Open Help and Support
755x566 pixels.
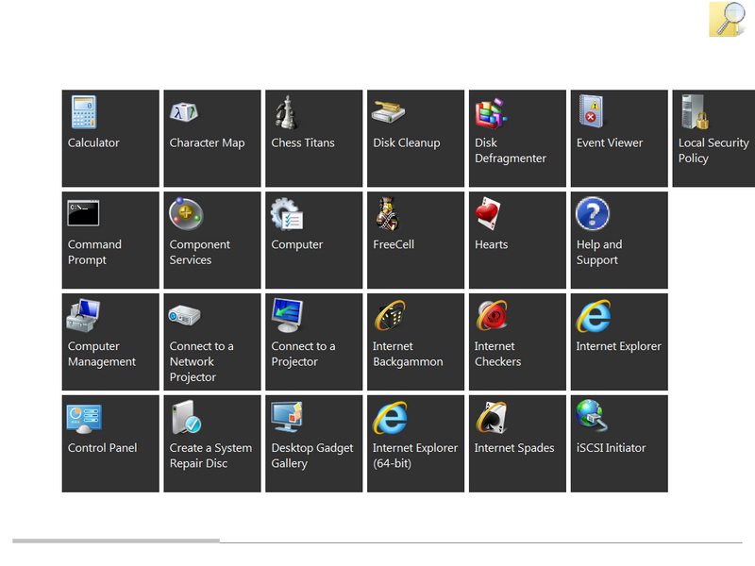coord(619,240)
